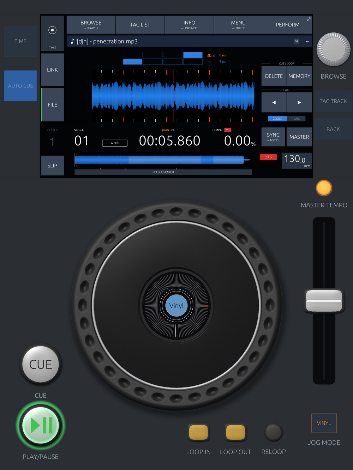Click the '[djn] - penetration.mp3' title
This screenshot has width=353, height=470.
[x=107, y=41]
